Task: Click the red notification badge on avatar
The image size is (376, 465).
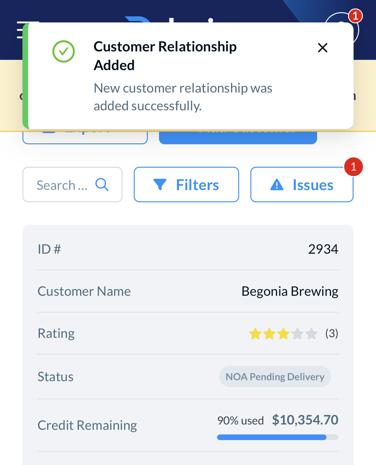Action: point(355,16)
